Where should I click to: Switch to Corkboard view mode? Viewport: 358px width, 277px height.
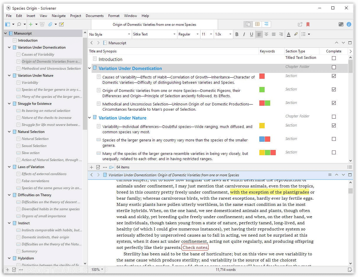[257, 24]
